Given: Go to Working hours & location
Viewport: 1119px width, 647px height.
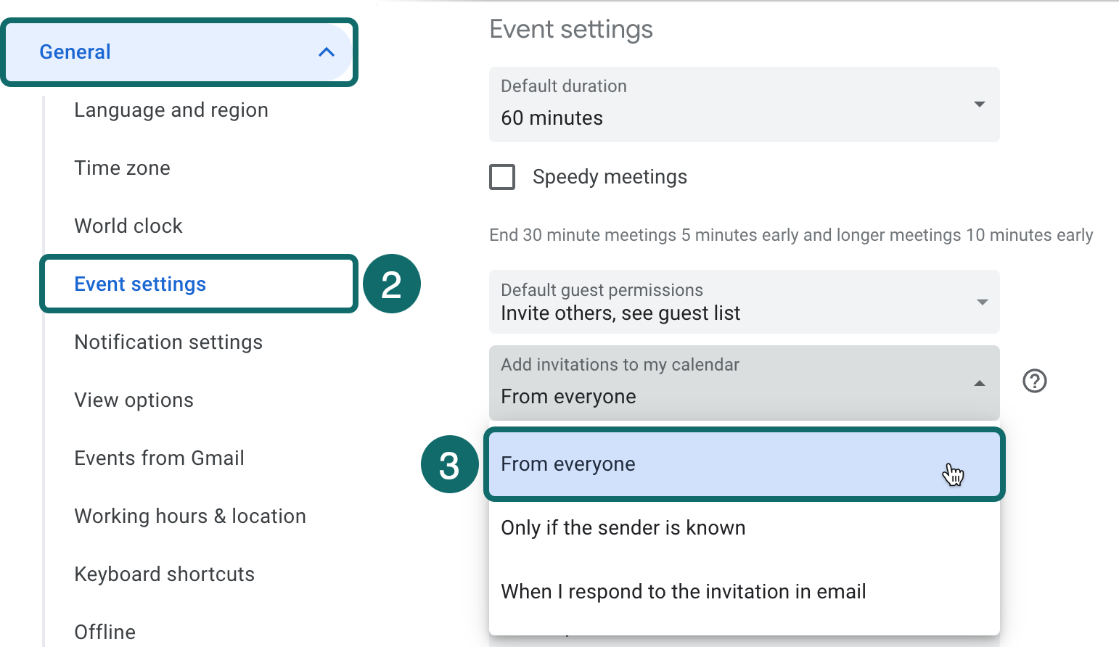Looking at the screenshot, I should point(190,516).
